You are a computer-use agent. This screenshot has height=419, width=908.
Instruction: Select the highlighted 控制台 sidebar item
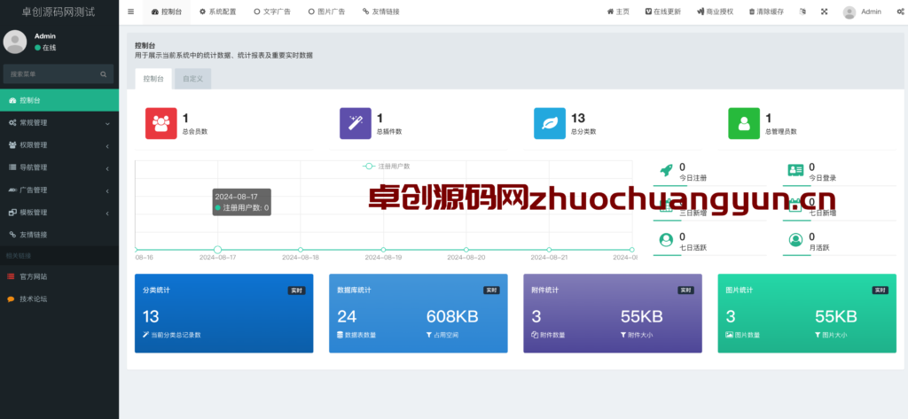(59, 101)
